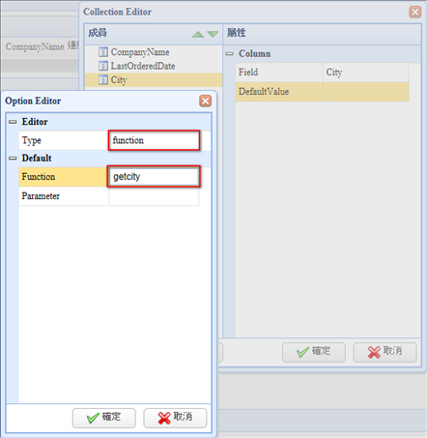Edit the Type field containing function
Screen dimensions: 427x438
coord(154,140)
